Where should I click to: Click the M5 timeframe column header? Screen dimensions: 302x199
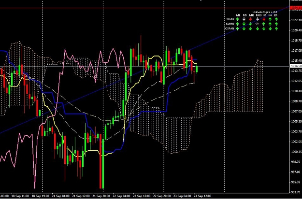pos(245,15)
